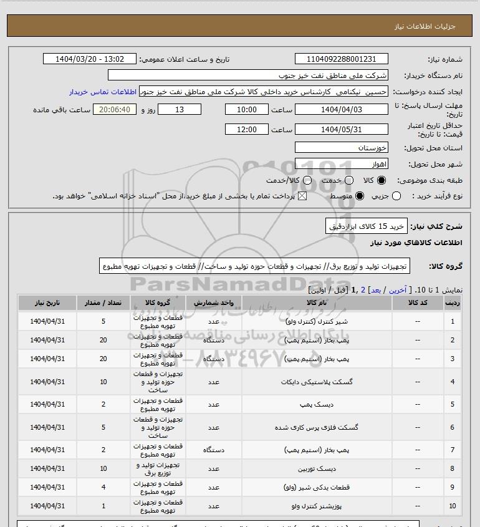Select the خدمت radio button
The width and height of the screenshot is (480, 527).
[x=349, y=180]
